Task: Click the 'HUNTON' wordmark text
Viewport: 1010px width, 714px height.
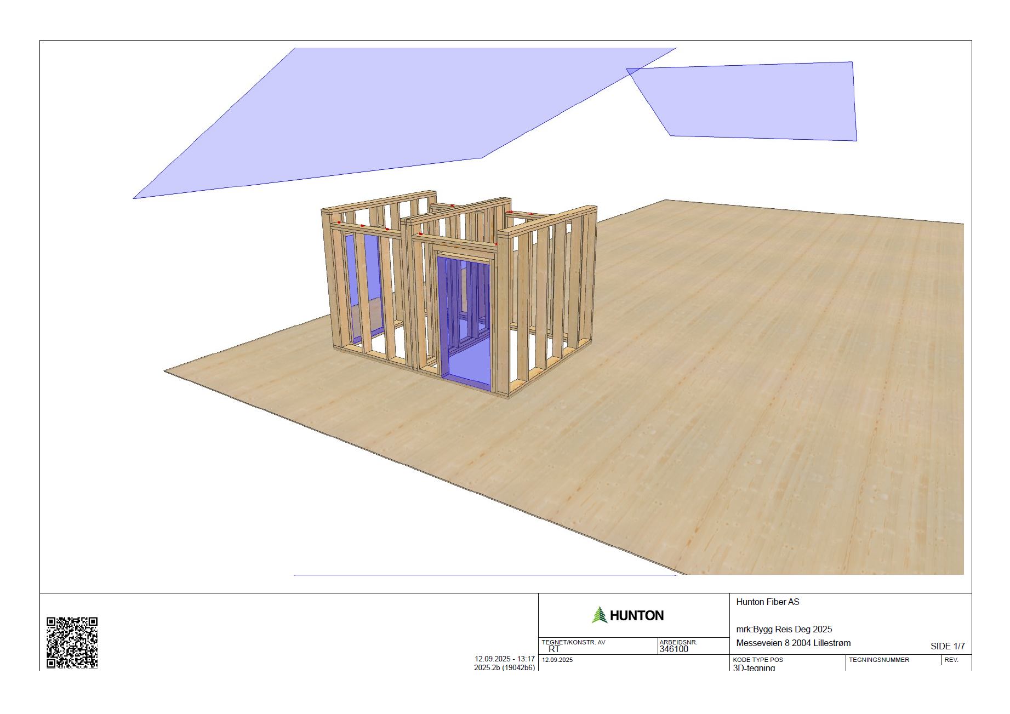Action: [636, 615]
